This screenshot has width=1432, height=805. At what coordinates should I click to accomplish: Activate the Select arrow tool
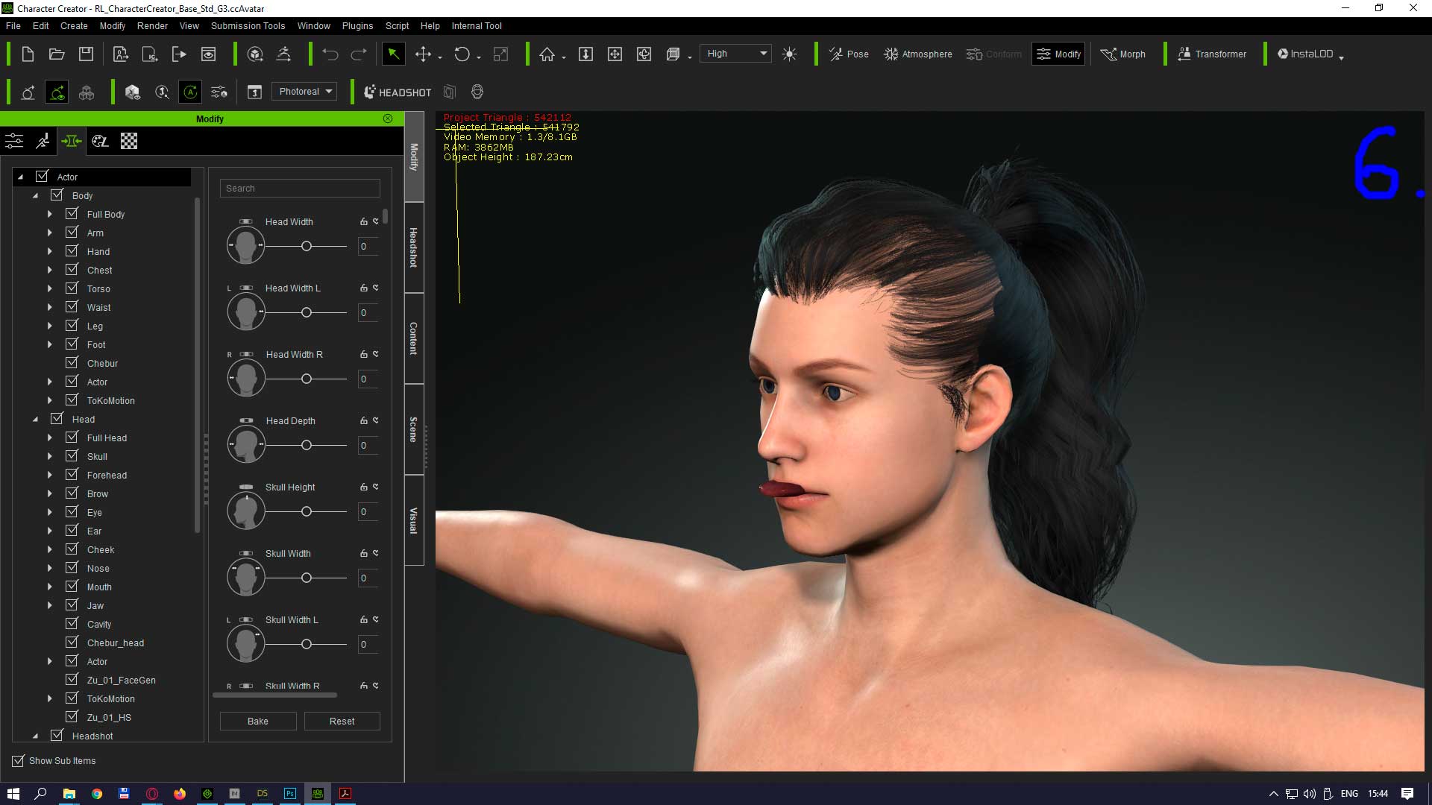point(393,54)
